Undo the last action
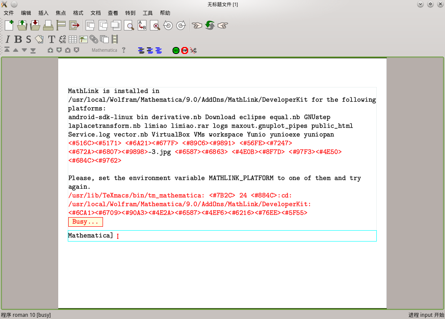Image resolution: width=445 pixels, height=319 pixels. (168, 25)
